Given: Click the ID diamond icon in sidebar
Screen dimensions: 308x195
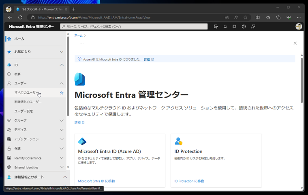Looking at the screenshot, I should click(x=9, y=65).
